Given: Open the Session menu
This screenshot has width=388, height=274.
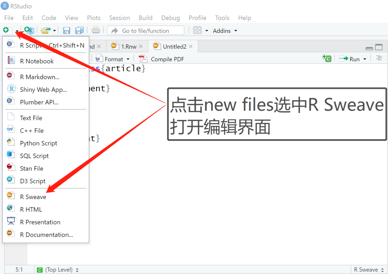Looking at the screenshot, I should (119, 18).
